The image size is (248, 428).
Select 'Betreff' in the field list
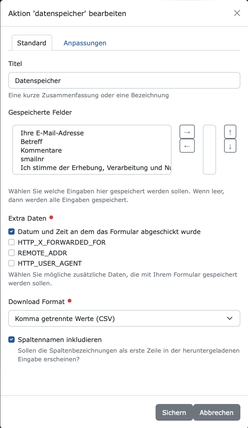[x=32, y=142]
